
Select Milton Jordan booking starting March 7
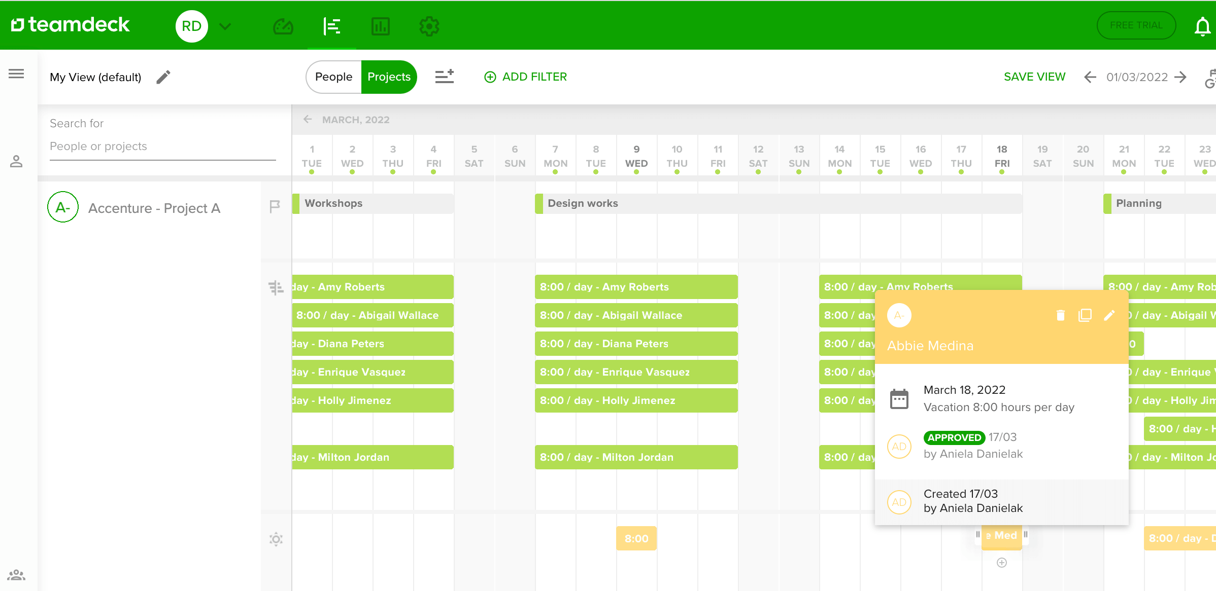click(636, 457)
